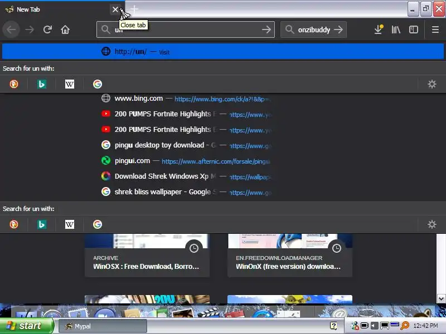
Task: Open pingu desktop toy download suggestion
Action: (186, 145)
